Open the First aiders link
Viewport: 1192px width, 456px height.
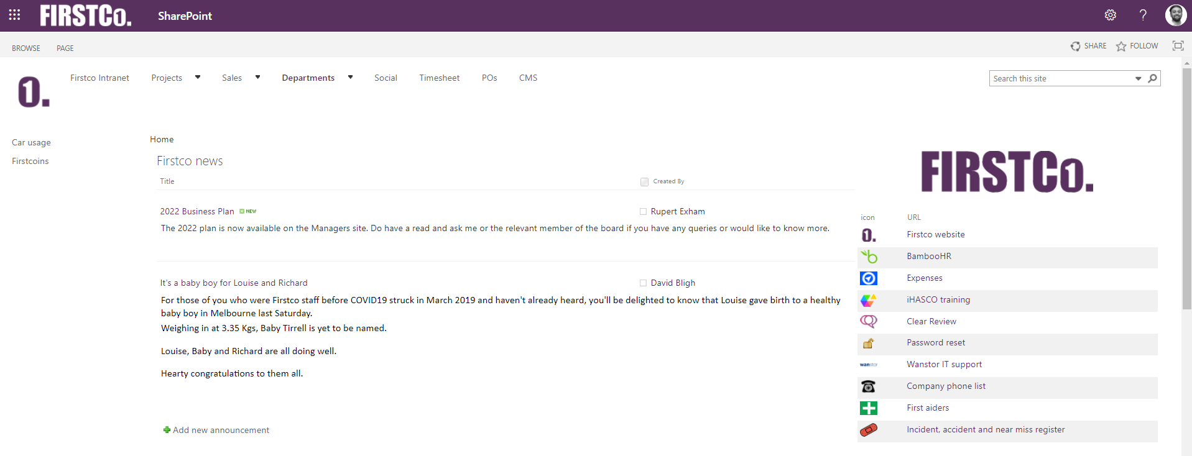tap(928, 408)
